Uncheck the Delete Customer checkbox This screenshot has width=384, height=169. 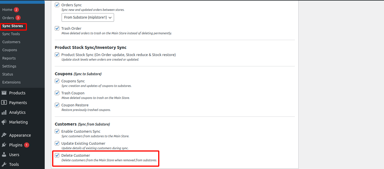(x=57, y=156)
